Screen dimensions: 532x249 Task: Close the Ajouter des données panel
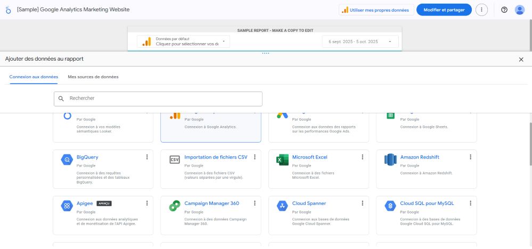[521, 60]
